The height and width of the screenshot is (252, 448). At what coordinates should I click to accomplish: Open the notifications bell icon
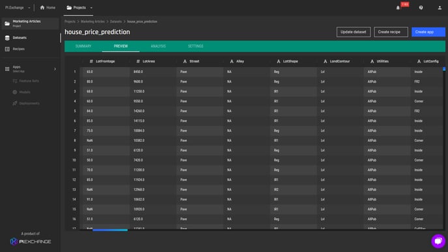398,8
